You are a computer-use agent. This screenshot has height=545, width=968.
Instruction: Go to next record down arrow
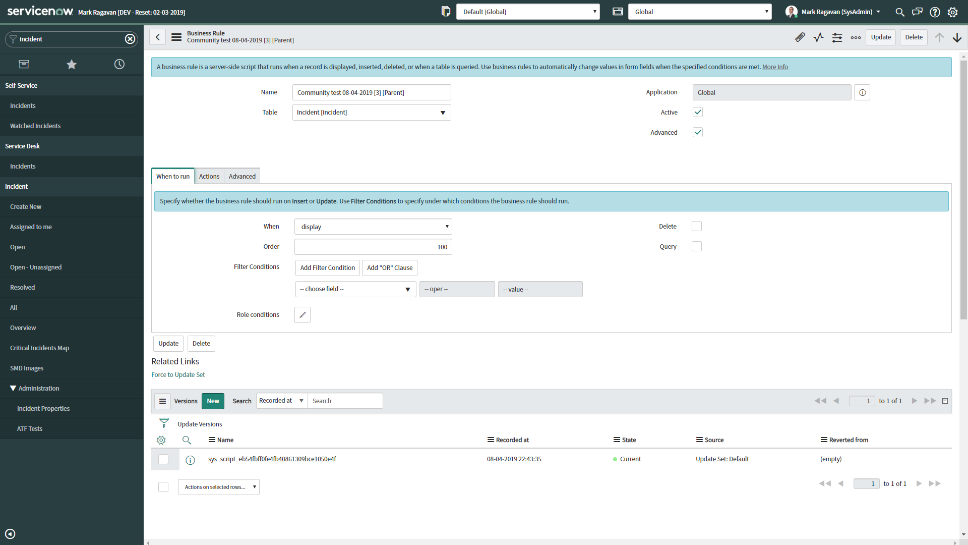click(x=957, y=37)
